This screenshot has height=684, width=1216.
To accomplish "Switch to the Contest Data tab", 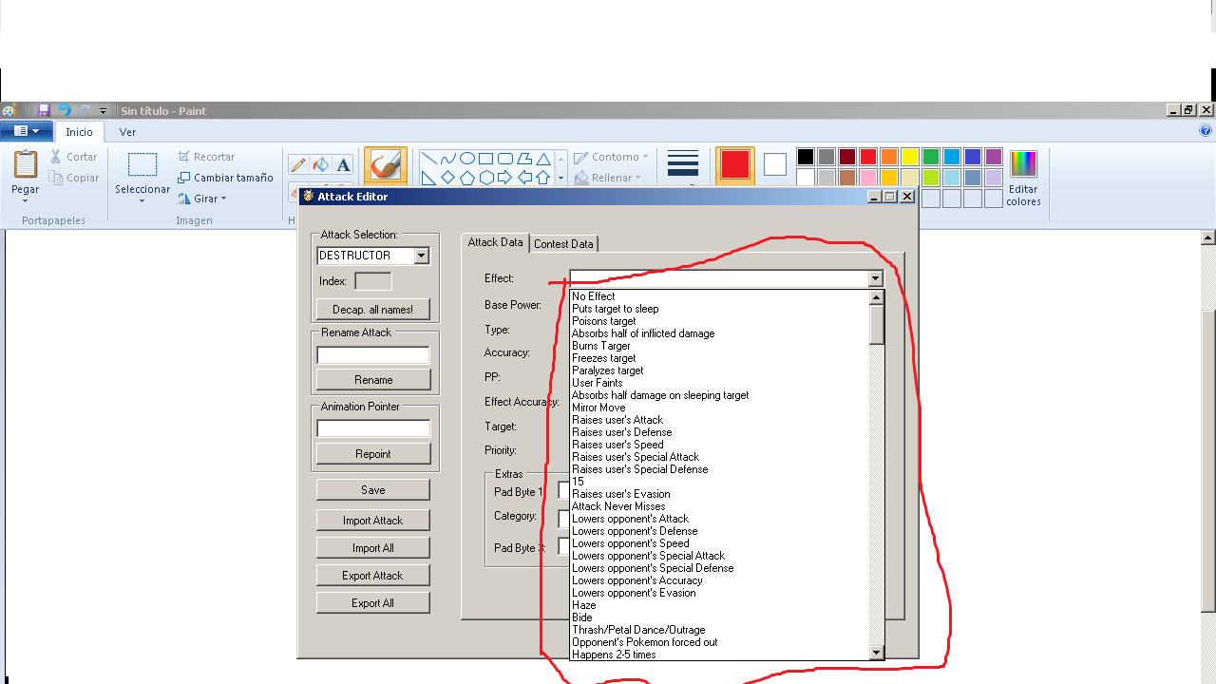I will [563, 244].
